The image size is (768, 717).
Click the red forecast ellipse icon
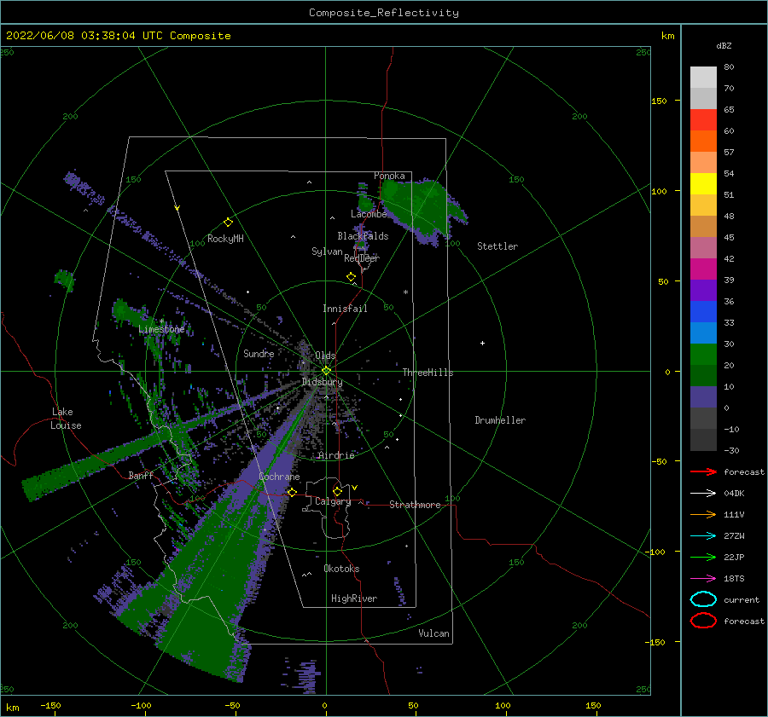[703, 621]
